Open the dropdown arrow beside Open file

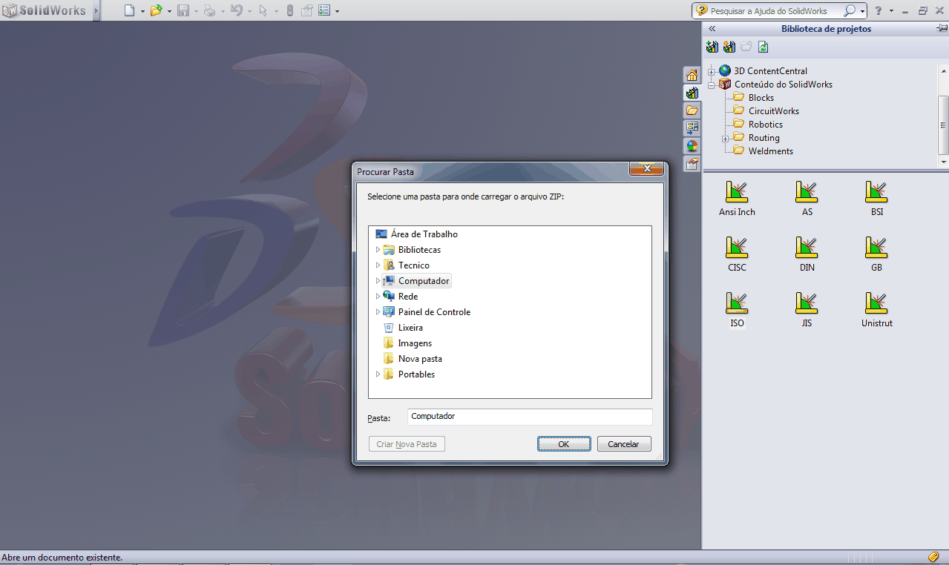169,11
